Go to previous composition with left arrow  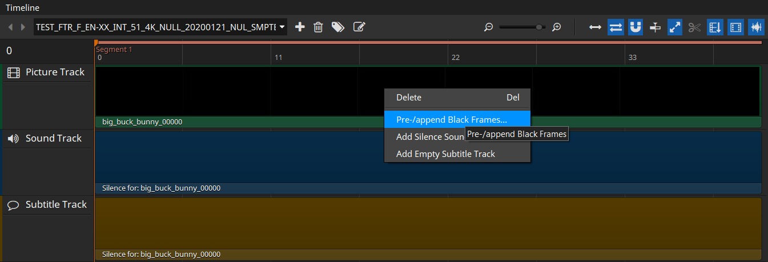(x=10, y=27)
